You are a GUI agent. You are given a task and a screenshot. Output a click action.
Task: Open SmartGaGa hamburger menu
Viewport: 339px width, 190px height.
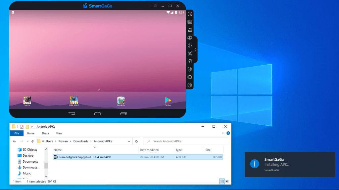coord(155,6)
